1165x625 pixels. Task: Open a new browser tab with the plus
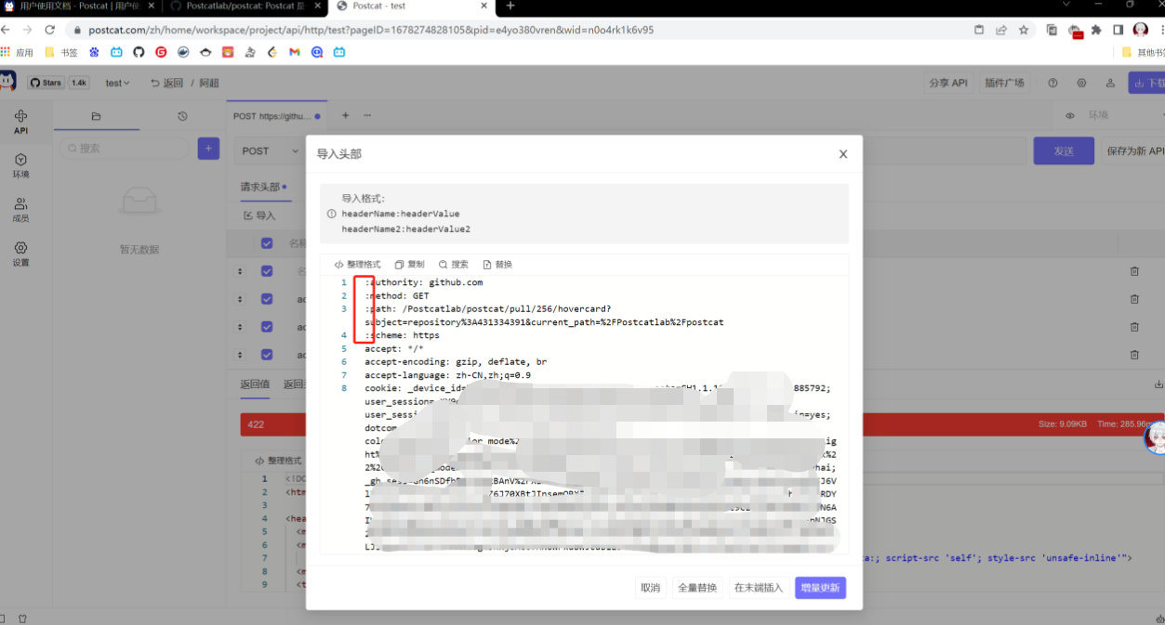pyautogui.click(x=510, y=7)
